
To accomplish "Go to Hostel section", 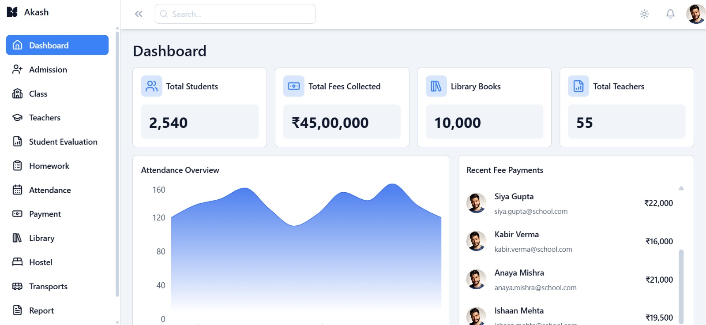I will point(57,262).
